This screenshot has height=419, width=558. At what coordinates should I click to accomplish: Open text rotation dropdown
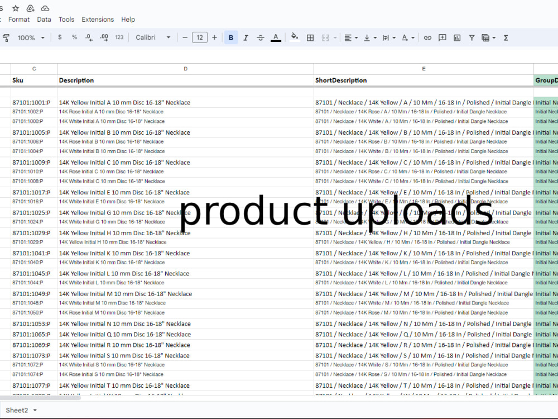[x=408, y=38]
